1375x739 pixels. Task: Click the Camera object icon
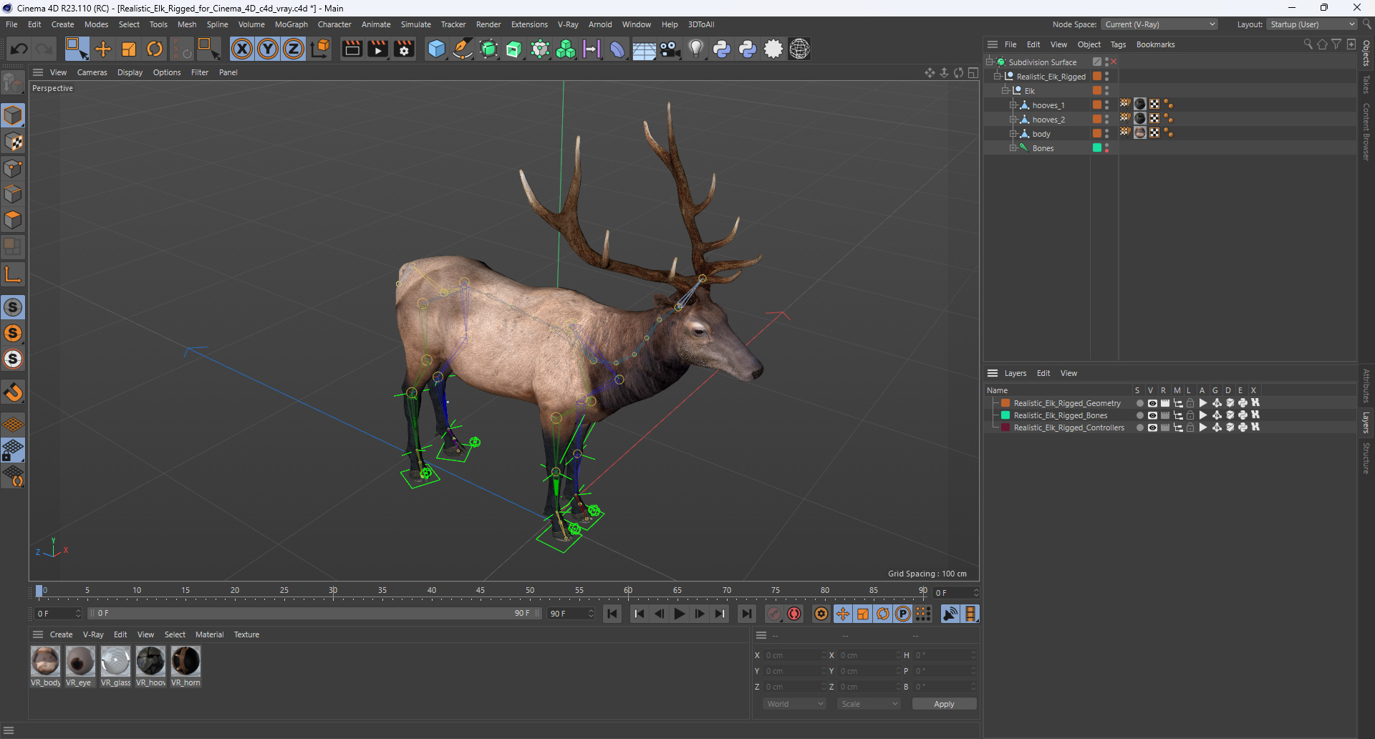coord(670,49)
